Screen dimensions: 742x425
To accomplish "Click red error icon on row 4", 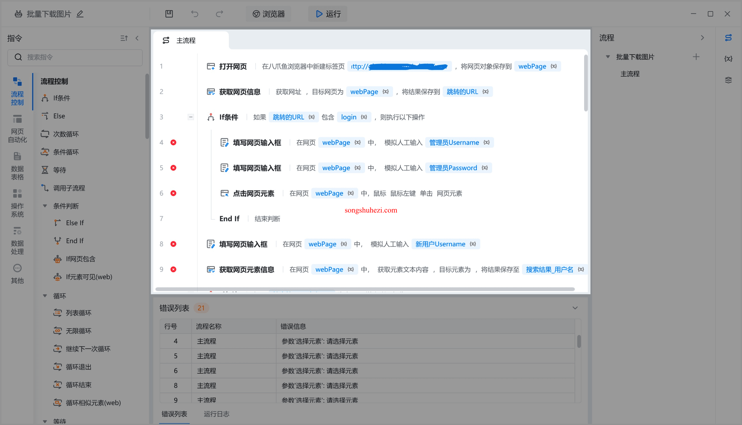I will [174, 142].
